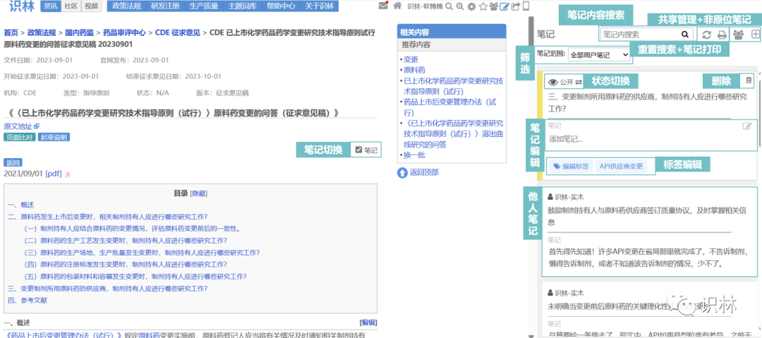Click the pdf file icon next to [pdf]

pyautogui.click(x=68, y=174)
